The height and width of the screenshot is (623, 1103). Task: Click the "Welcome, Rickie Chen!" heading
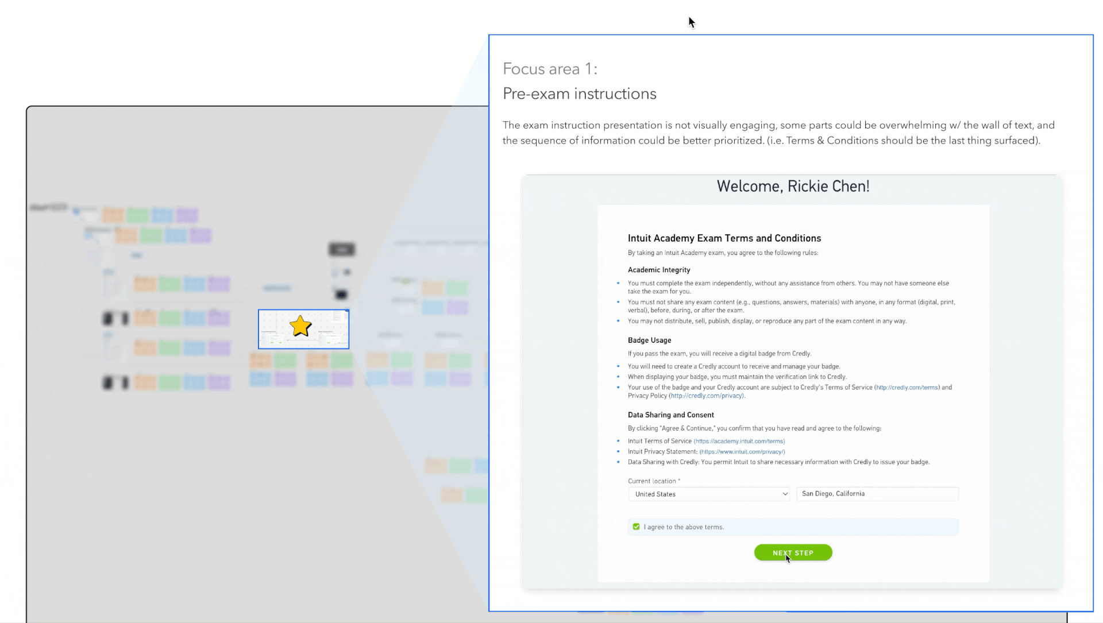pyautogui.click(x=793, y=186)
